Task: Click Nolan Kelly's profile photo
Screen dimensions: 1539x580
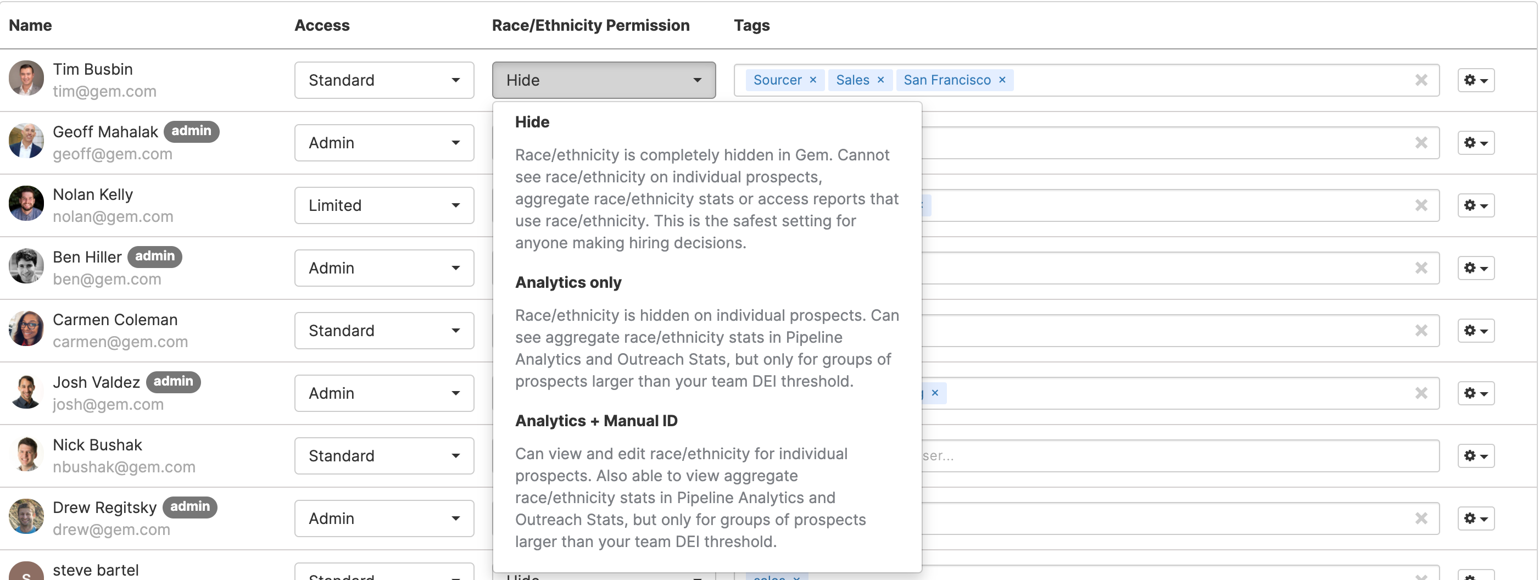Action: coord(26,203)
